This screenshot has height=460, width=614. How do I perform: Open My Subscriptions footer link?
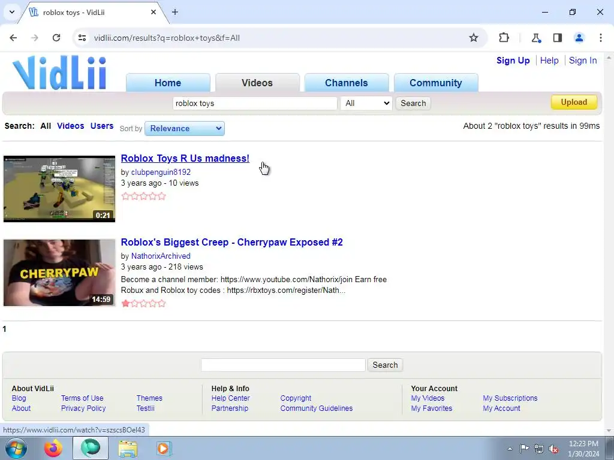click(510, 398)
